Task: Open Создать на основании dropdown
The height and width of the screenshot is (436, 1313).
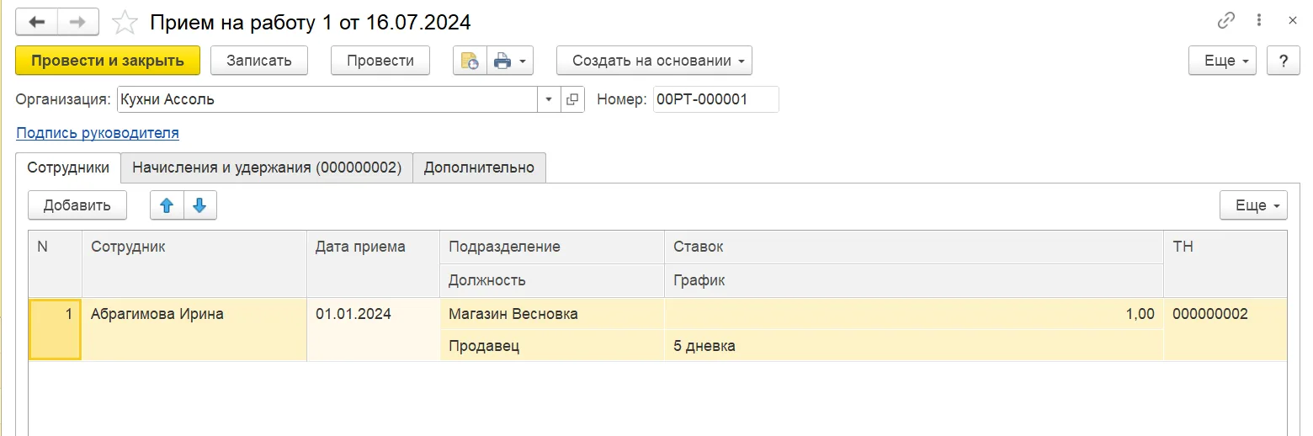Action: [x=654, y=61]
